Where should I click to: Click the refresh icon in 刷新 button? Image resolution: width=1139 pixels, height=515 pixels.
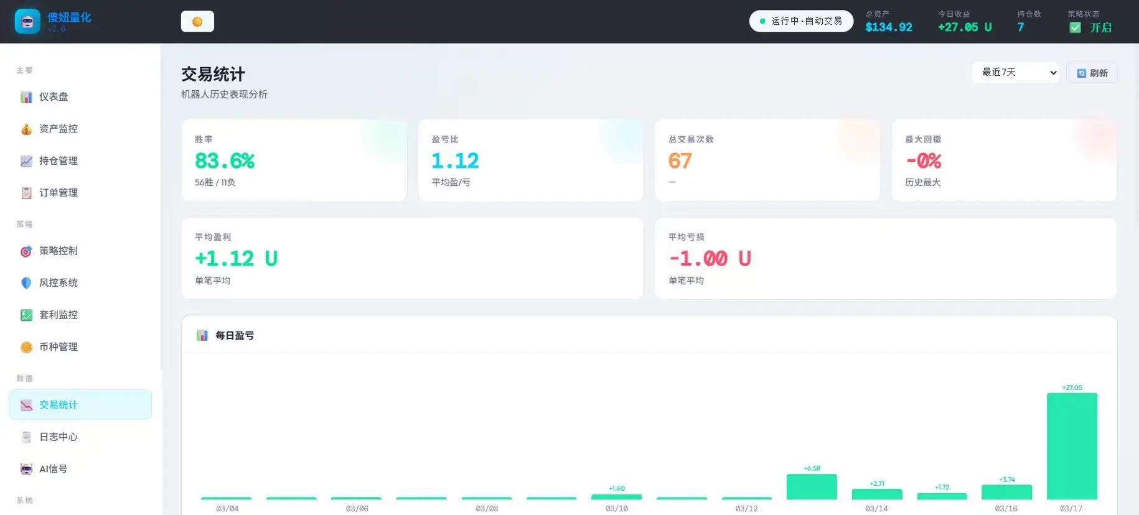tap(1082, 73)
